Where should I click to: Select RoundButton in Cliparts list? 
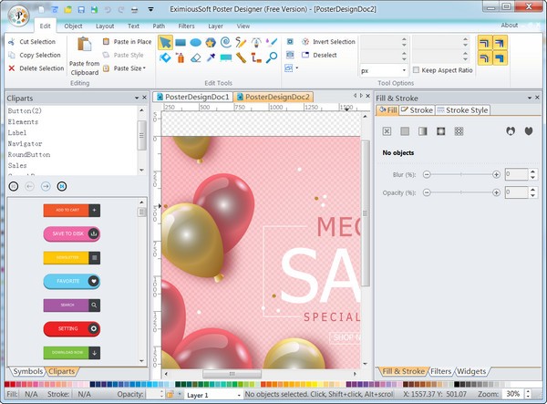click(27, 154)
